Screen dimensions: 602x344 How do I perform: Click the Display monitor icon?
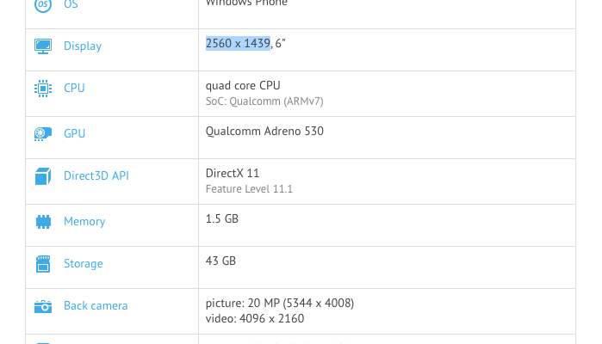42,46
